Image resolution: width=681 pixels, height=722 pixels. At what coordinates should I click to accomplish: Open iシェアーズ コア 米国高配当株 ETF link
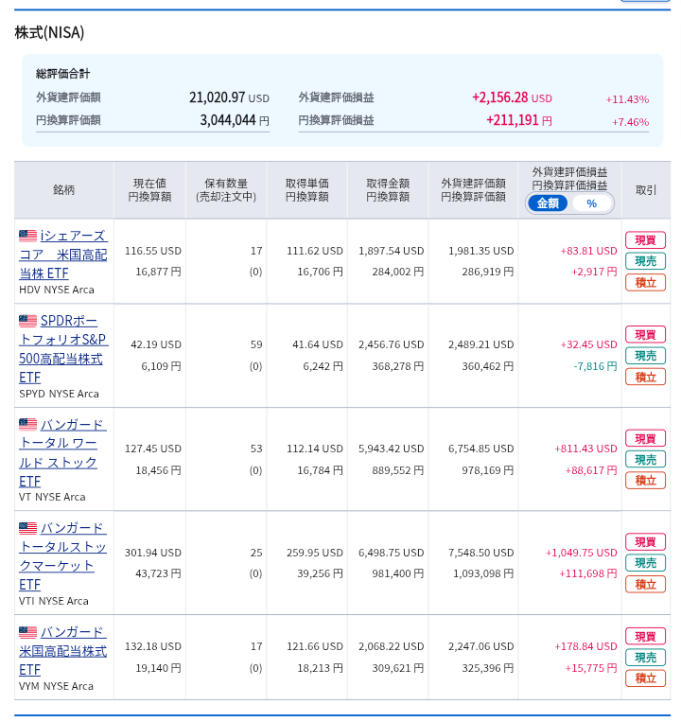(x=62, y=255)
